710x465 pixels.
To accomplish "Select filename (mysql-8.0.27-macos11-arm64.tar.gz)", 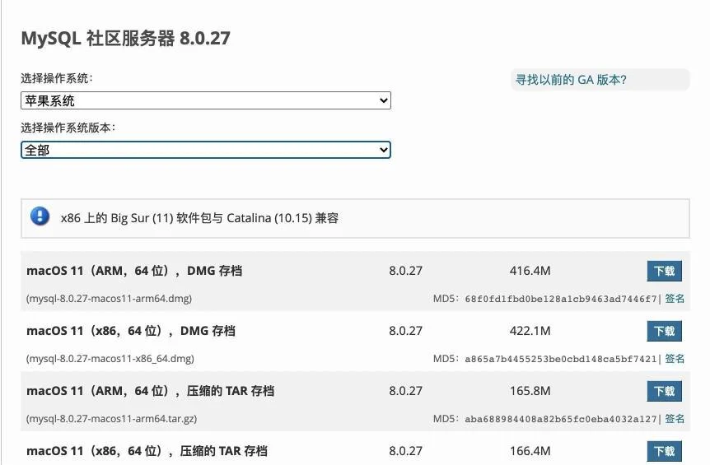I will (x=111, y=419).
